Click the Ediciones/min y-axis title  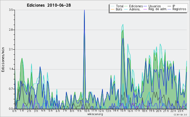tap(3, 59)
